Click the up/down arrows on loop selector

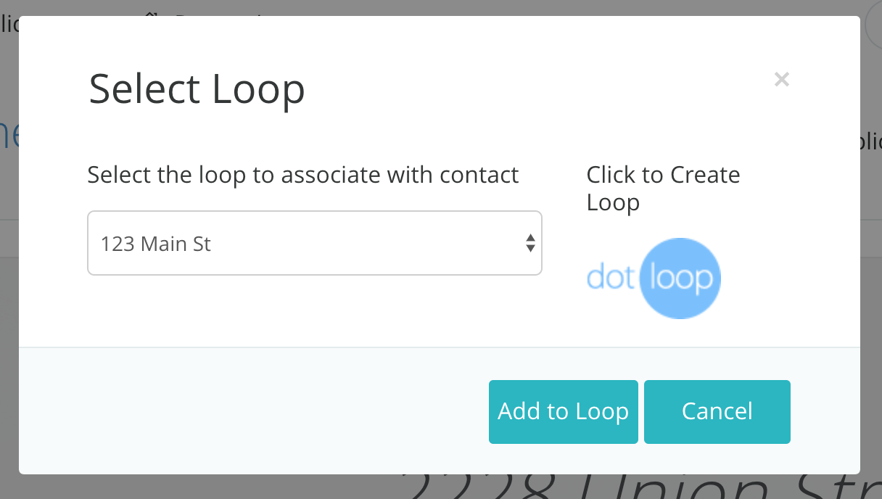tap(530, 243)
